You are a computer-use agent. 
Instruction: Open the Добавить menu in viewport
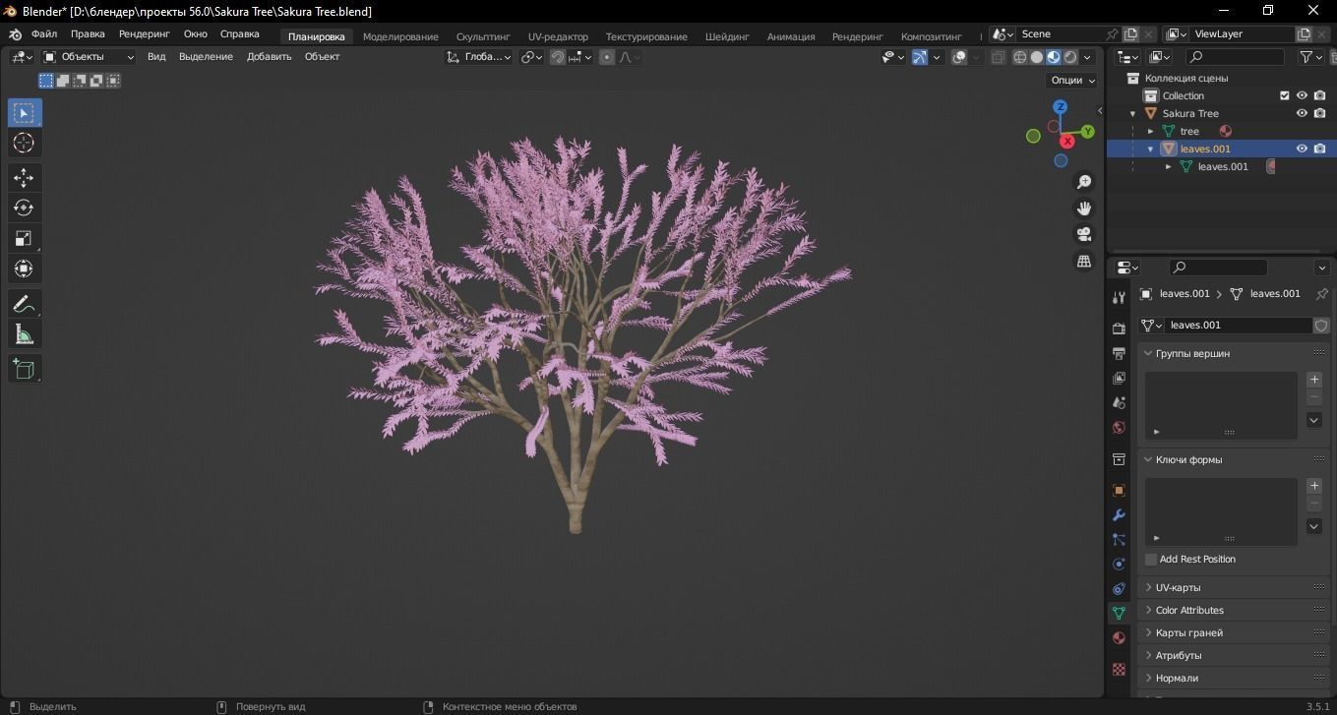269,57
